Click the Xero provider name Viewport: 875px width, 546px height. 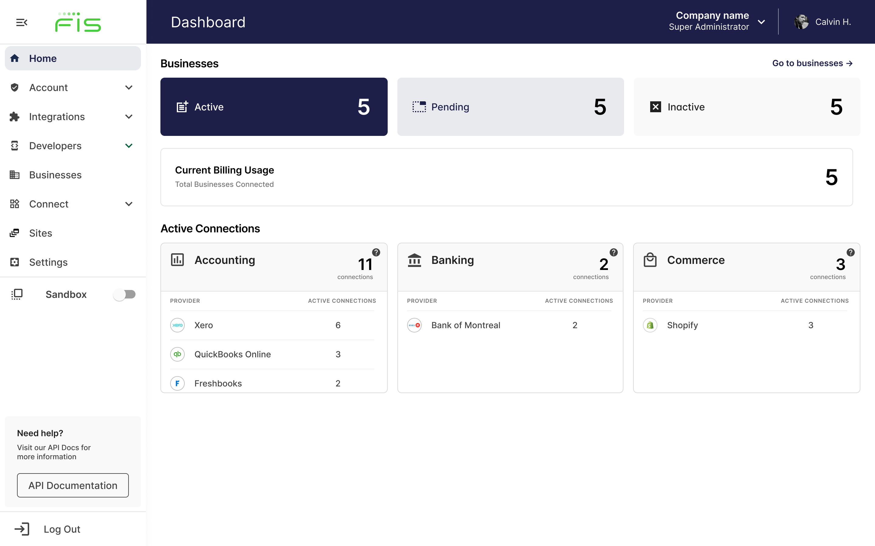pos(204,325)
